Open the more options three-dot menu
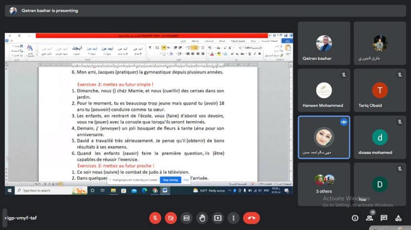Image resolution: width=411 pixels, height=230 pixels. click(x=233, y=218)
